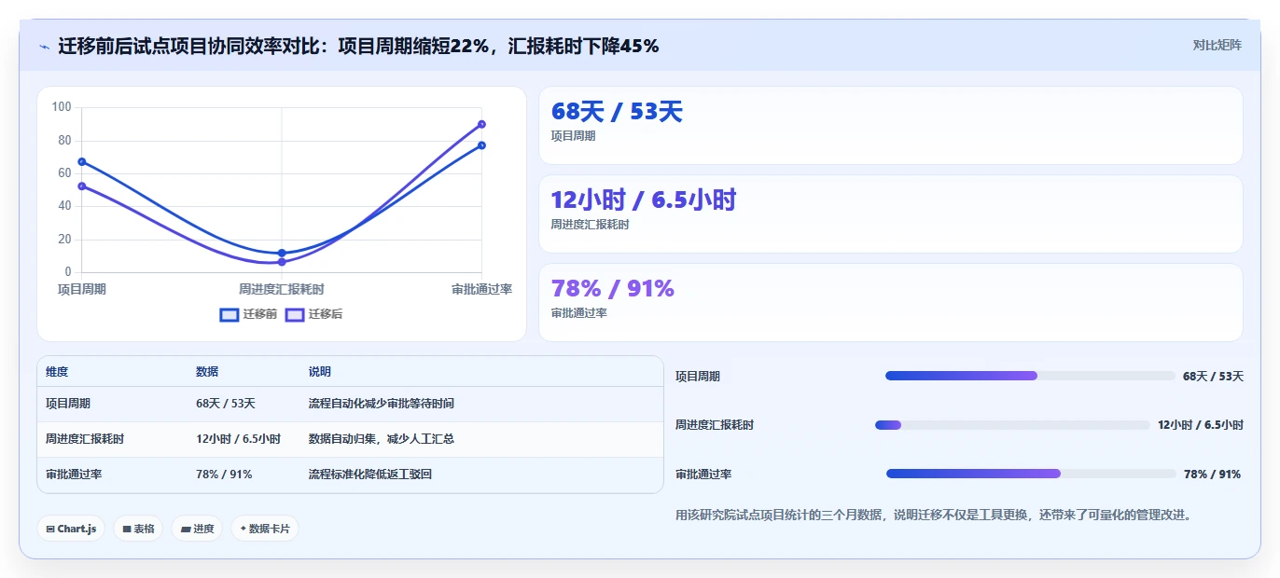The height and width of the screenshot is (578, 1280).
Task: Toggle the 迁移前 legend swatch
Action: pos(230,314)
